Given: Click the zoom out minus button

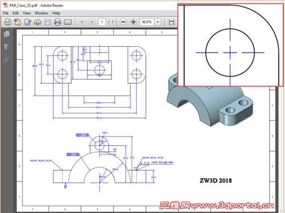Looking at the screenshot, I should [124, 22].
